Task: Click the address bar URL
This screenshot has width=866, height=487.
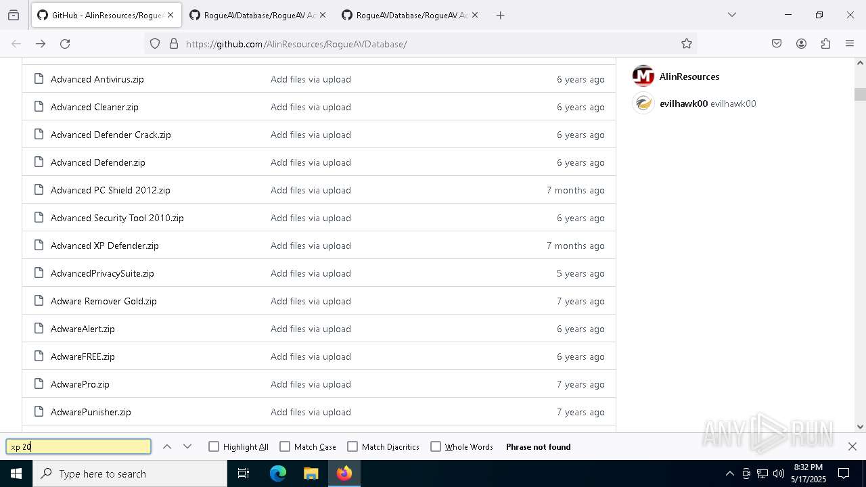Action: (x=296, y=44)
